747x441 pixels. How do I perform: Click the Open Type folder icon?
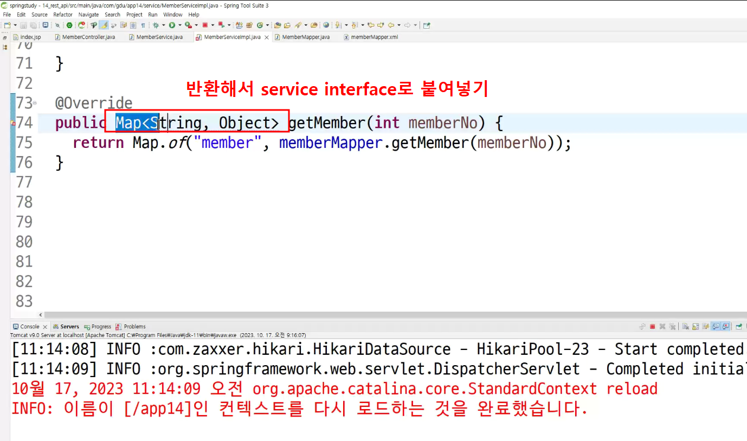[x=278, y=25]
